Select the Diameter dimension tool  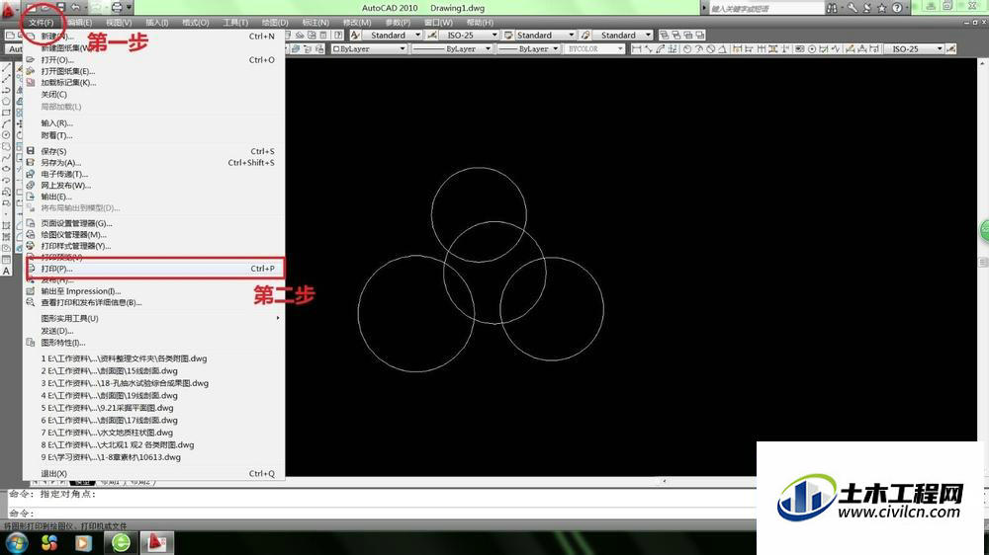pos(711,49)
